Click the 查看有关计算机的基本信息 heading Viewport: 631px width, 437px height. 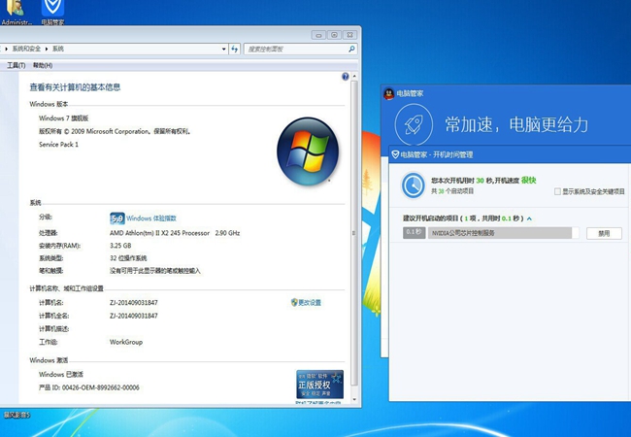[x=75, y=87]
